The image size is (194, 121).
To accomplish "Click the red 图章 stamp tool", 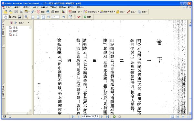I will 41,12.
